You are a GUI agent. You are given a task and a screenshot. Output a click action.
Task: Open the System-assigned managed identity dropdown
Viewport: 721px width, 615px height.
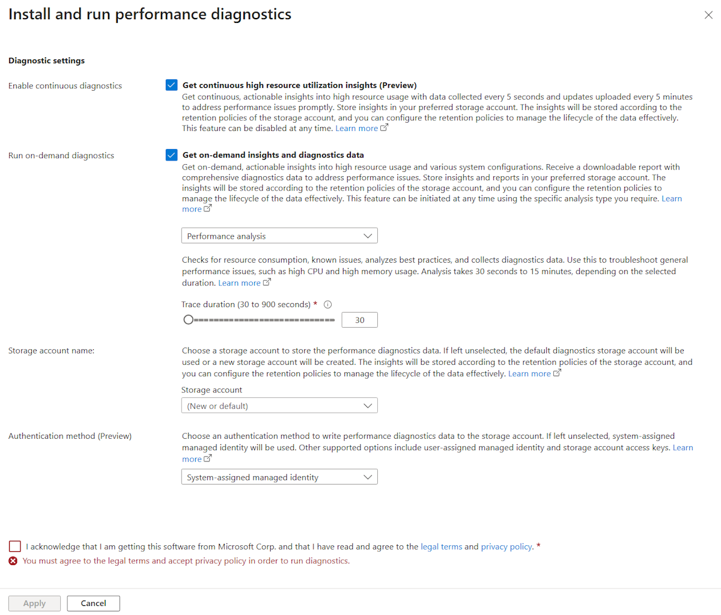tap(279, 477)
